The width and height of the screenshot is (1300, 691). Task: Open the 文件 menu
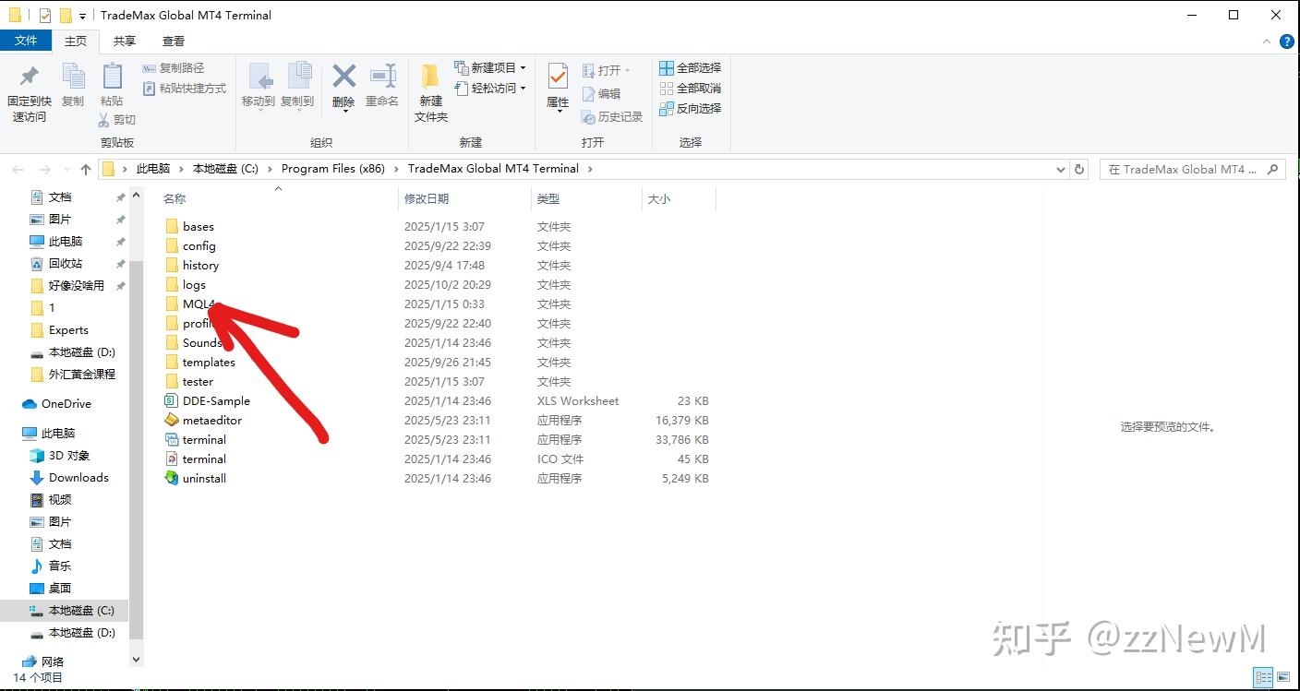pyautogui.click(x=27, y=41)
